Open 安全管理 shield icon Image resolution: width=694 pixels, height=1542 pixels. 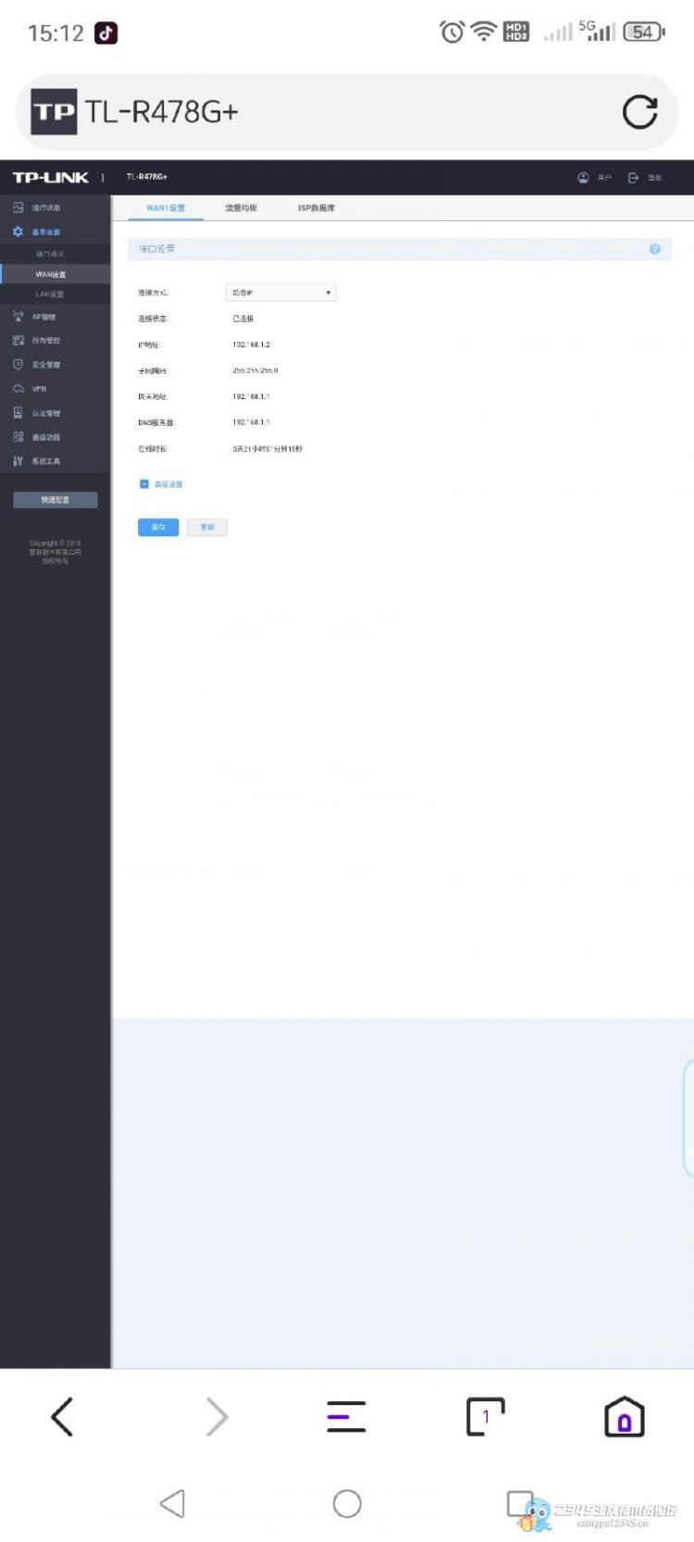click(18, 365)
